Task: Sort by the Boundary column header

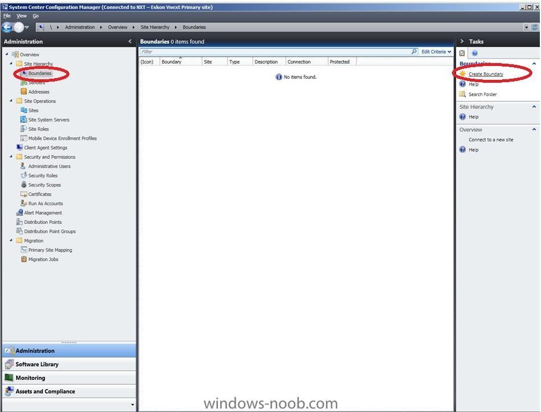Action: point(180,62)
